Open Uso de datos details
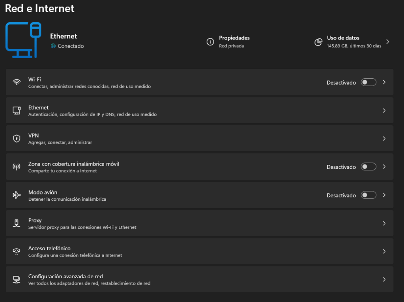This screenshot has width=404, height=302. click(x=343, y=38)
